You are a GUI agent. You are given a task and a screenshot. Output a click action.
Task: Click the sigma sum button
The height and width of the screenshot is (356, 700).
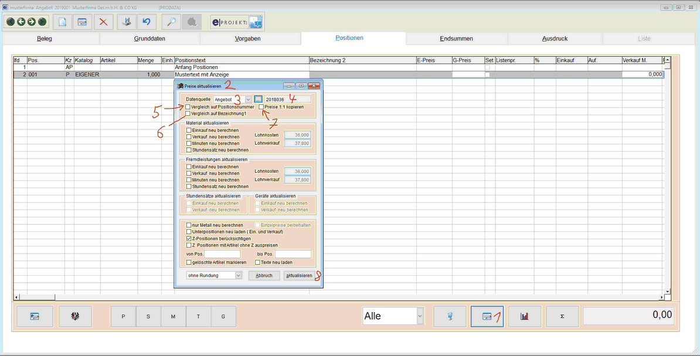pos(562,316)
